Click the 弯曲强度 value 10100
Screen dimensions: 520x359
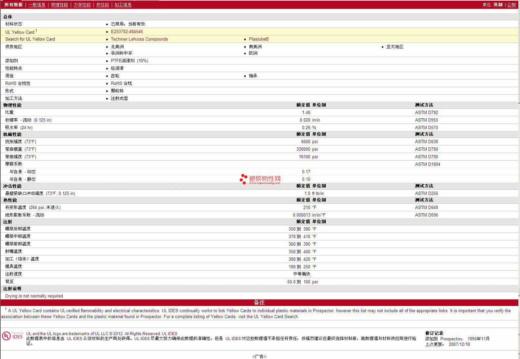click(x=304, y=157)
